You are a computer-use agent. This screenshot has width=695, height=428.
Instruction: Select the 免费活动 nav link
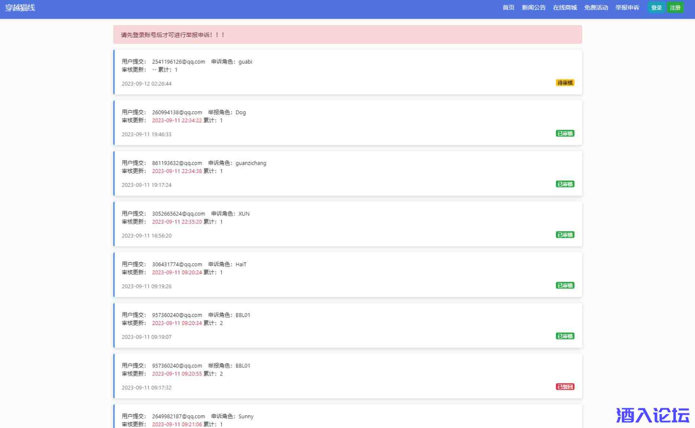[x=596, y=8]
